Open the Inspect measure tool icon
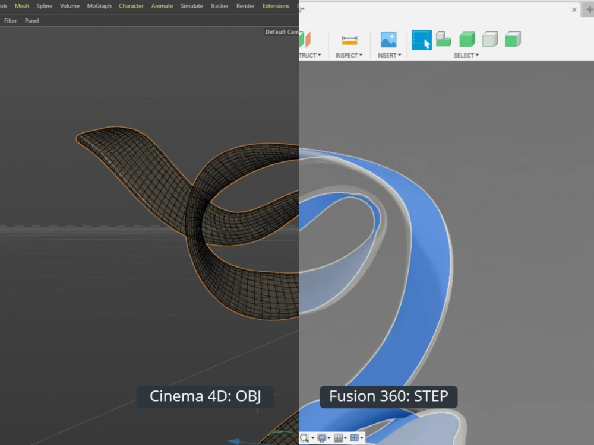594x445 pixels. coord(349,41)
